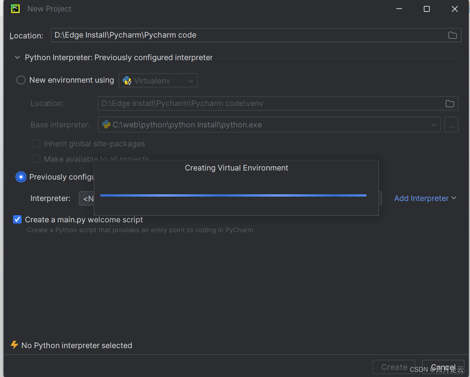Click the Python icon in Base interpreter field
This screenshot has height=377, width=470.
click(106, 125)
